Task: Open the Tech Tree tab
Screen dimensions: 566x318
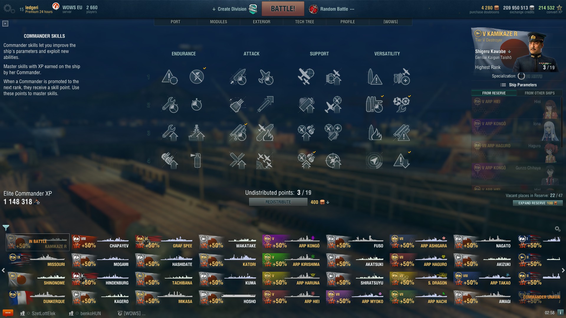Action: [x=305, y=22]
